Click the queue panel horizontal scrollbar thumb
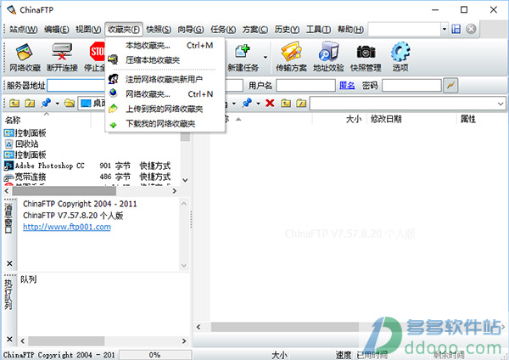Viewport: 509px width, 360px height. [66, 340]
